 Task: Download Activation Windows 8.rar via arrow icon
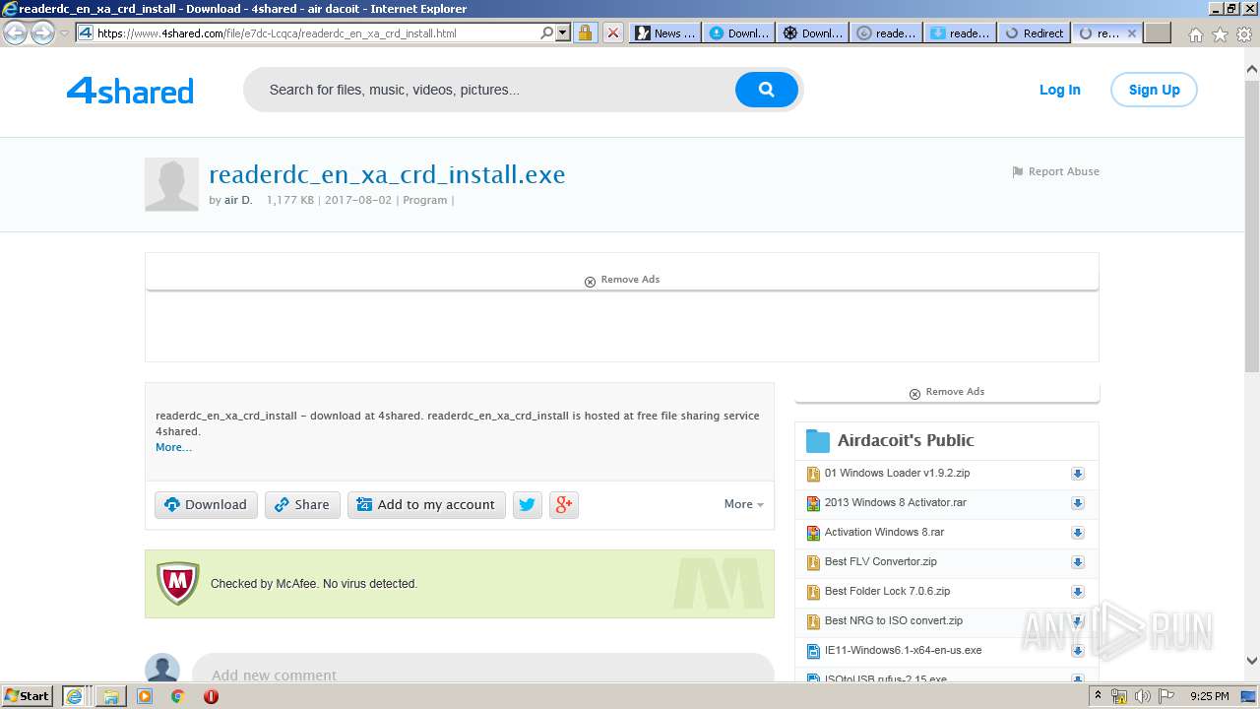tap(1078, 533)
